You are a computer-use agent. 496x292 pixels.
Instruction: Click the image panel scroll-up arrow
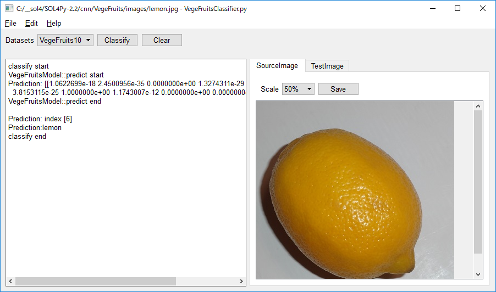[478, 106]
